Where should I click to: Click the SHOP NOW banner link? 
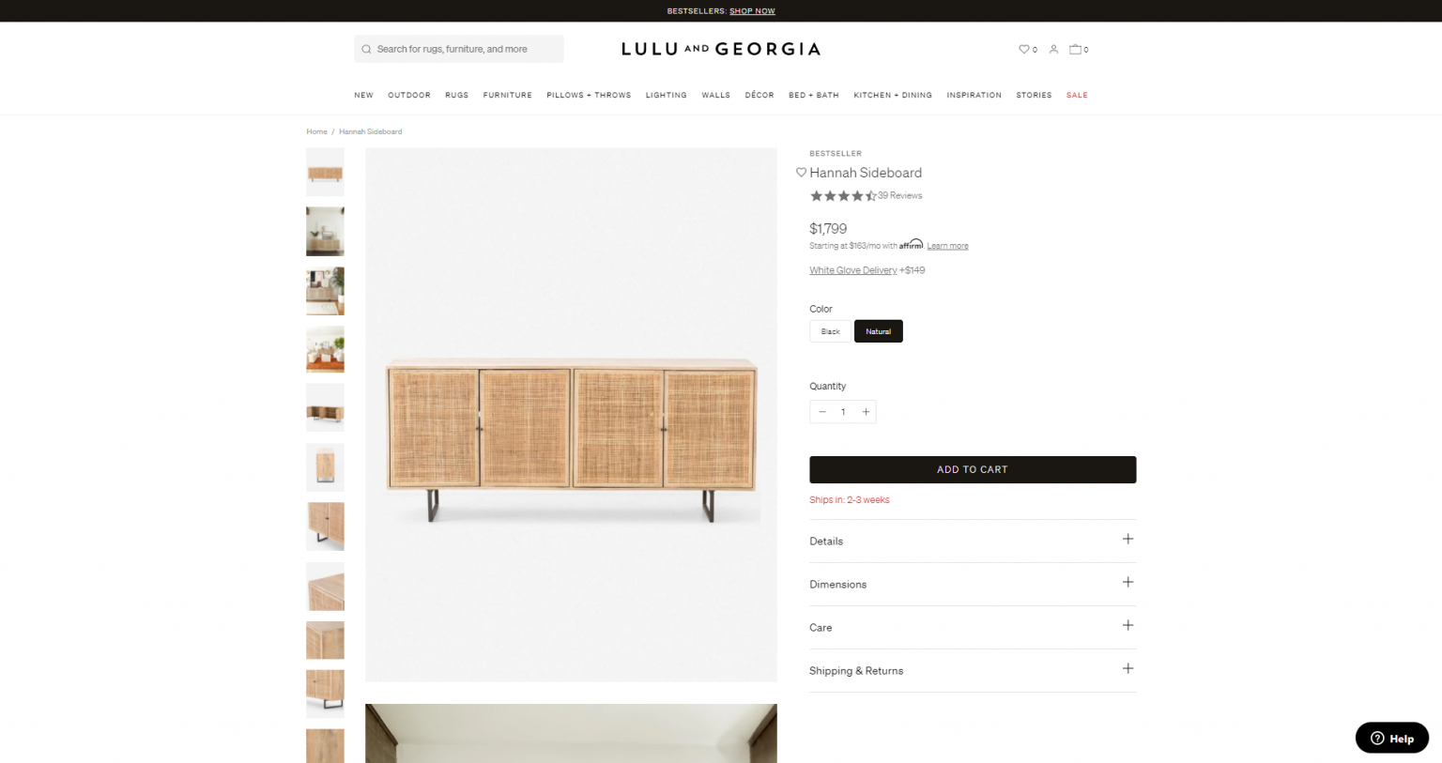click(x=752, y=10)
